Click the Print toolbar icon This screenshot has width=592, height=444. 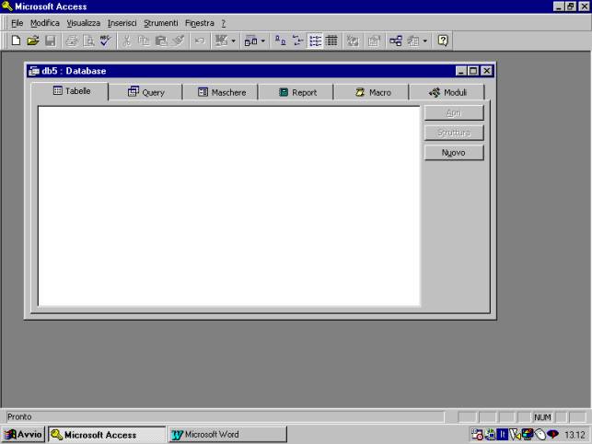[x=72, y=41]
